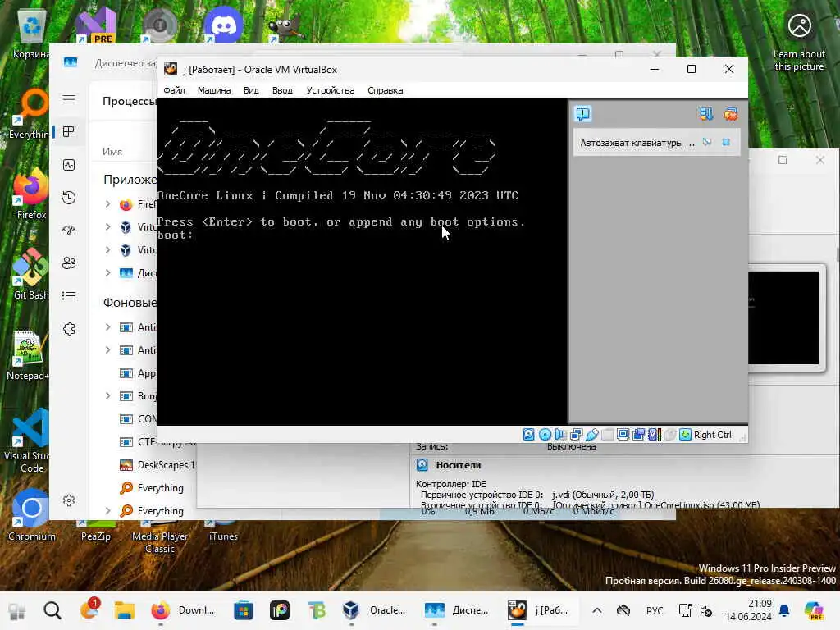Toggle keep finished progresses icon in notification panel
Screen dimensions: 840x630
point(706,113)
